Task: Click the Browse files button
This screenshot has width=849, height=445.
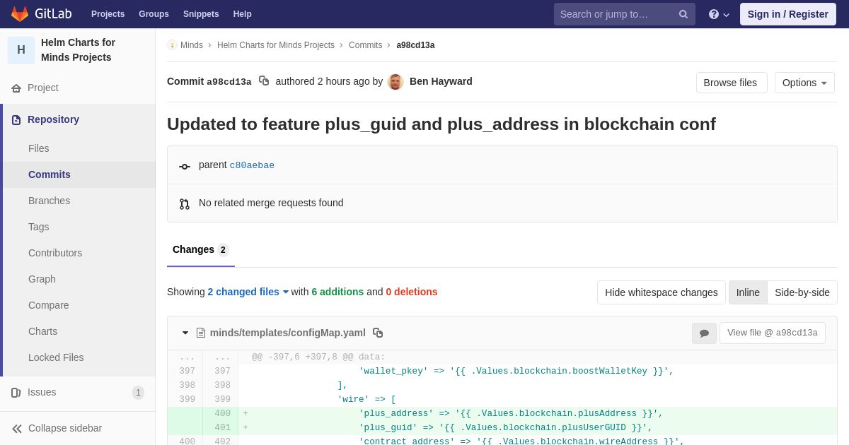Action: [x=732, y=83]
